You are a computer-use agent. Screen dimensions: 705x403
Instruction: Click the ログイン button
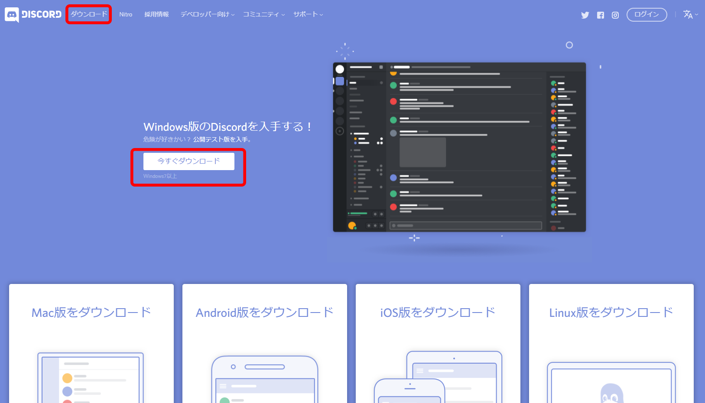647,15
